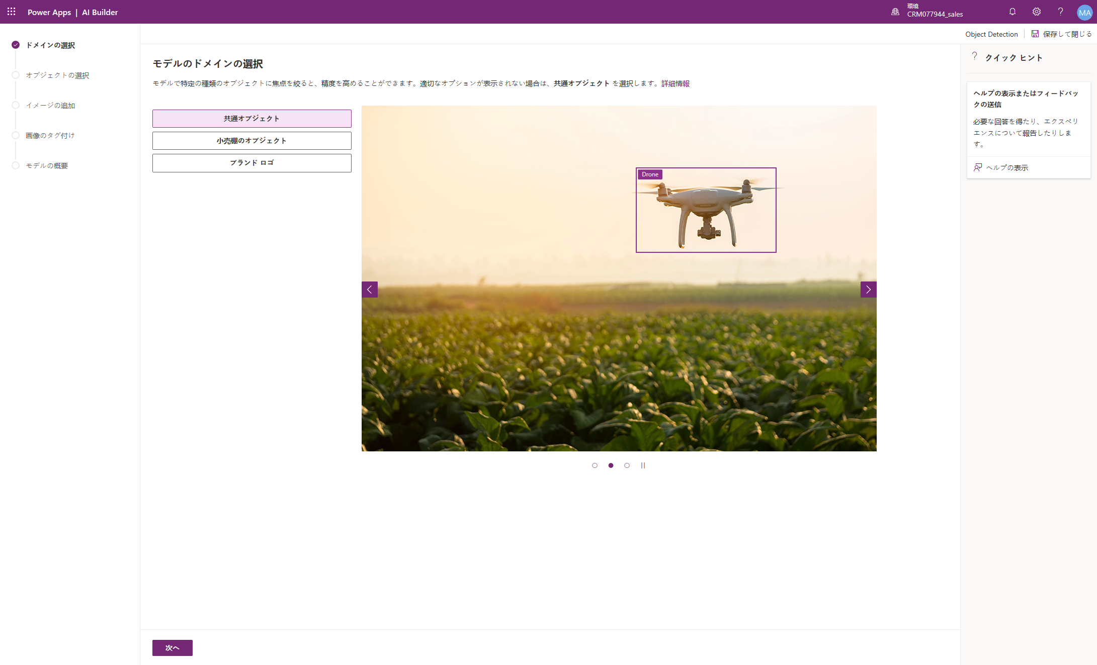Viewport: 1097px width, 665px height.
Task: Click the モデルのドメインの選択 heading
Action: 208,64
